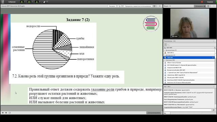Select the participant from Ейский район
The image size is (217, 122).
click(x=189, y=78)
